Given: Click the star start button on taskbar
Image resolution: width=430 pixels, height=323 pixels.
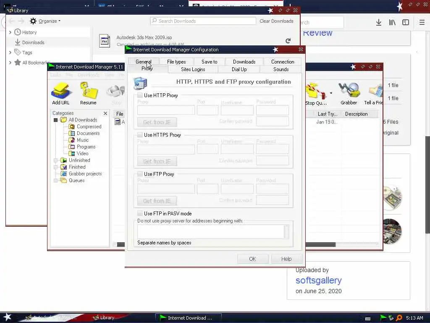Looking at the screenshot, I should point(8,317).
